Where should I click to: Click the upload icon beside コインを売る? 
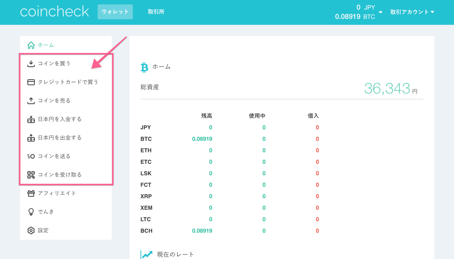click(x=31, y=101)
